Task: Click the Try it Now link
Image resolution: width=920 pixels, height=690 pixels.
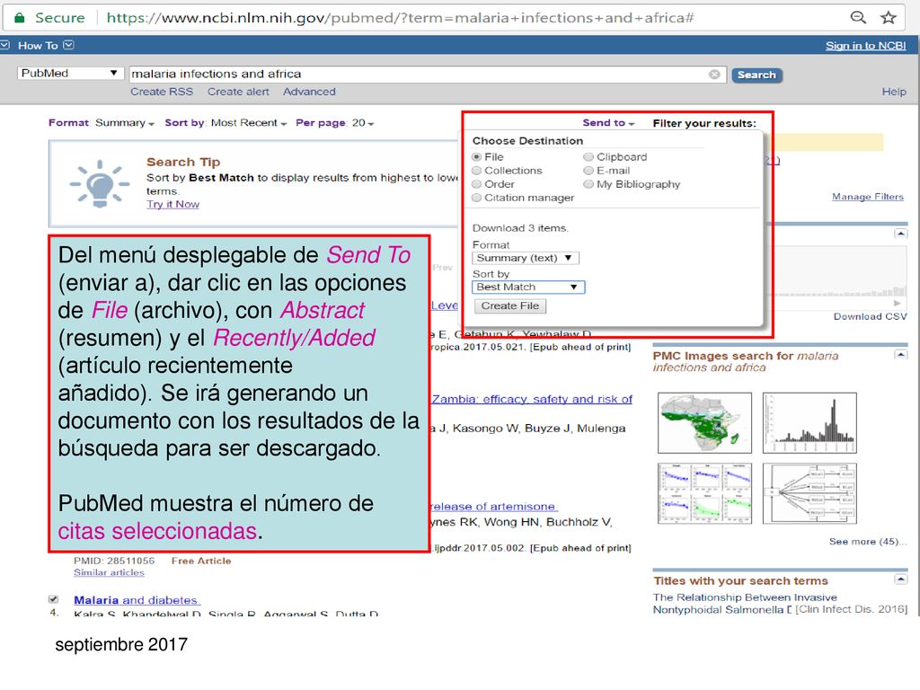Action: point(172,204)
